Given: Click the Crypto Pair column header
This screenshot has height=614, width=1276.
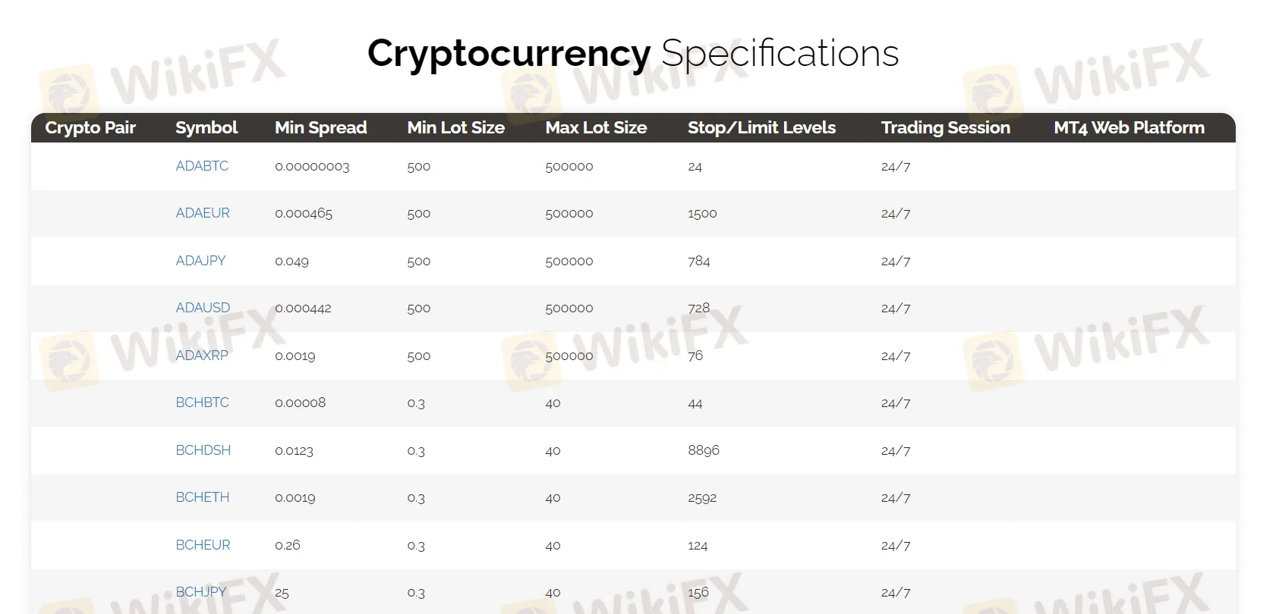Looking at the screenshot, I should (x=90, y=127).
